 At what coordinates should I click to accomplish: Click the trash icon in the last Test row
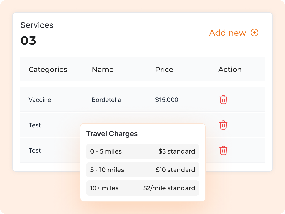coord(223,150)
